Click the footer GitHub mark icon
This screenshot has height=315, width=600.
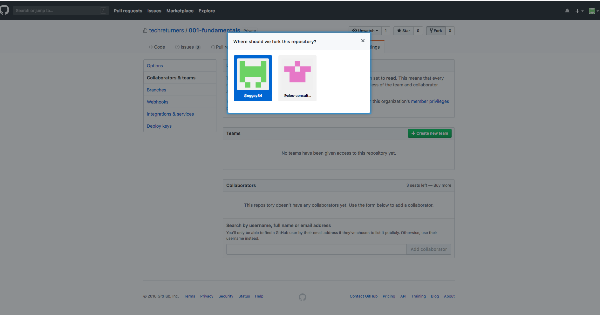[x=303, y=297]
